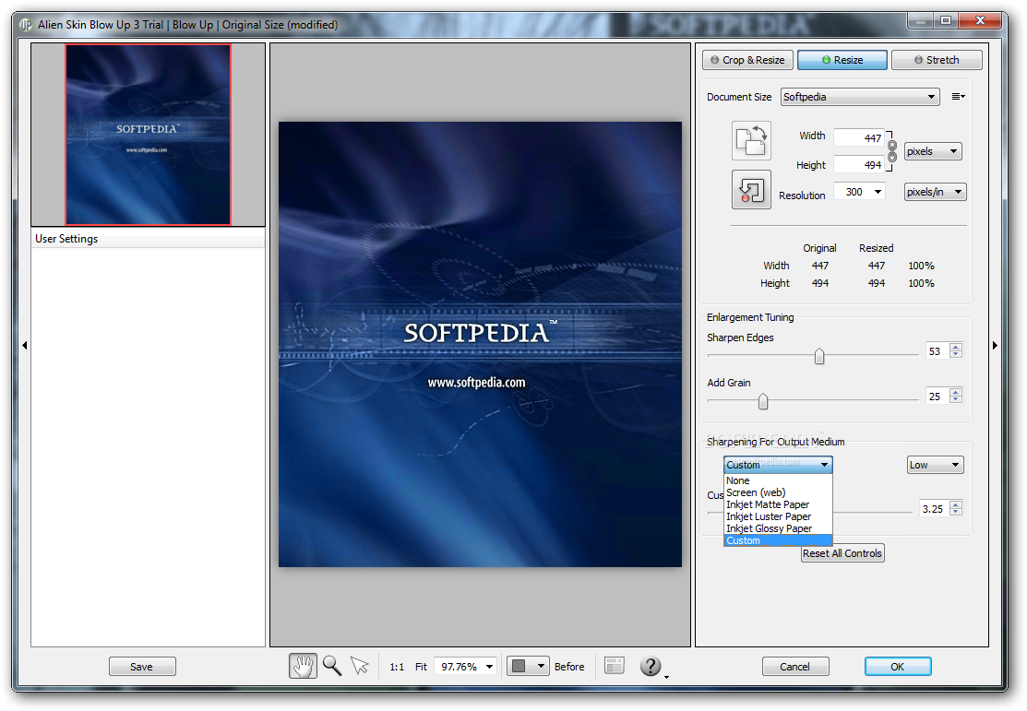
Task: Select the magnifier zoom tool
Action: 331,666
